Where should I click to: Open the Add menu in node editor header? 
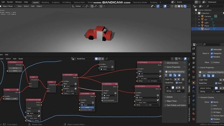(x=15, y=59)
